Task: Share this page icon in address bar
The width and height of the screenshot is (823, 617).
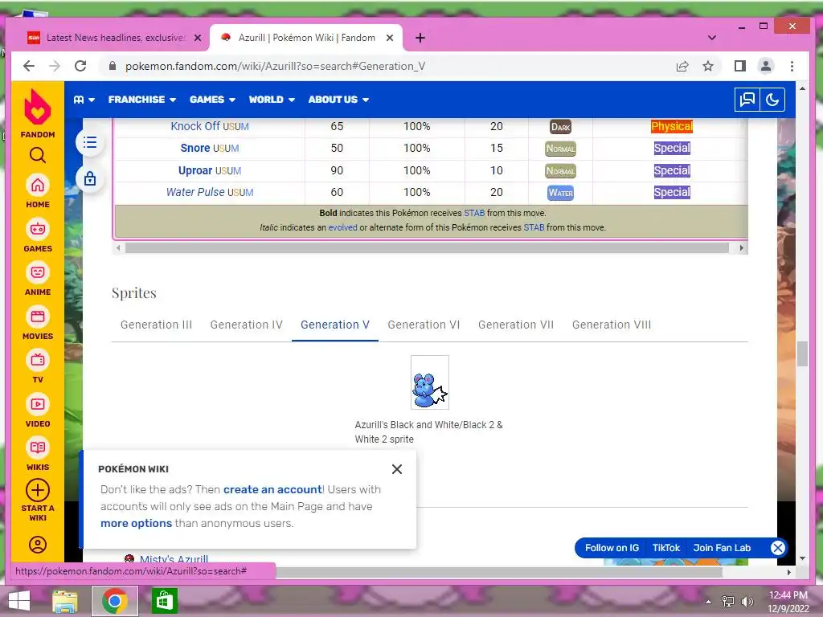Action: (682, 66)
